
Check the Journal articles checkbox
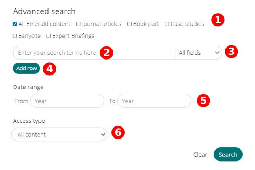click(79, 24)
